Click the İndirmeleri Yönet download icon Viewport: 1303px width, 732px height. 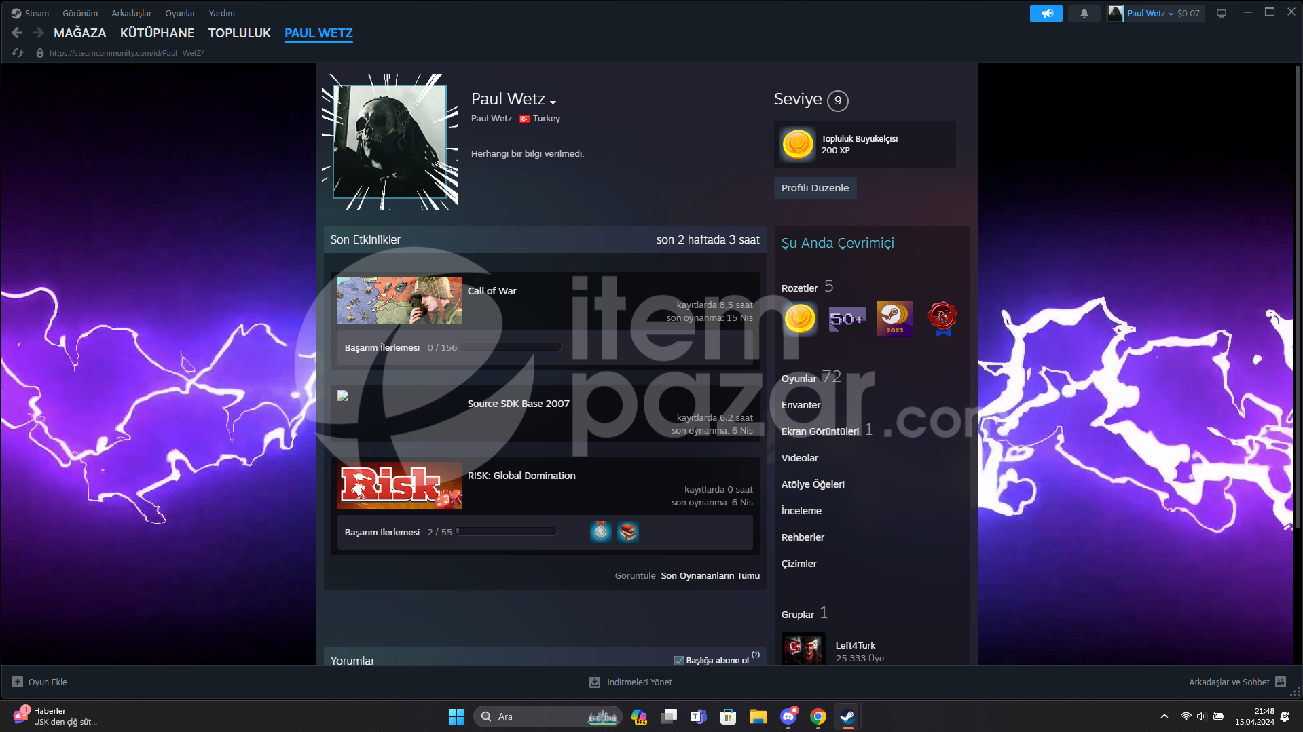tap(595, 682)
